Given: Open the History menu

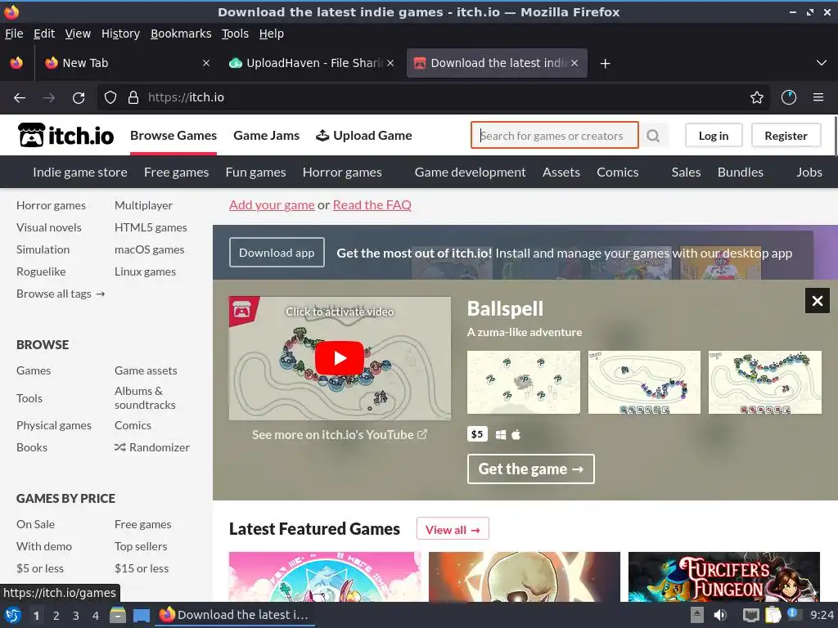Looking at the screenshot, I should tap(120, 34).
